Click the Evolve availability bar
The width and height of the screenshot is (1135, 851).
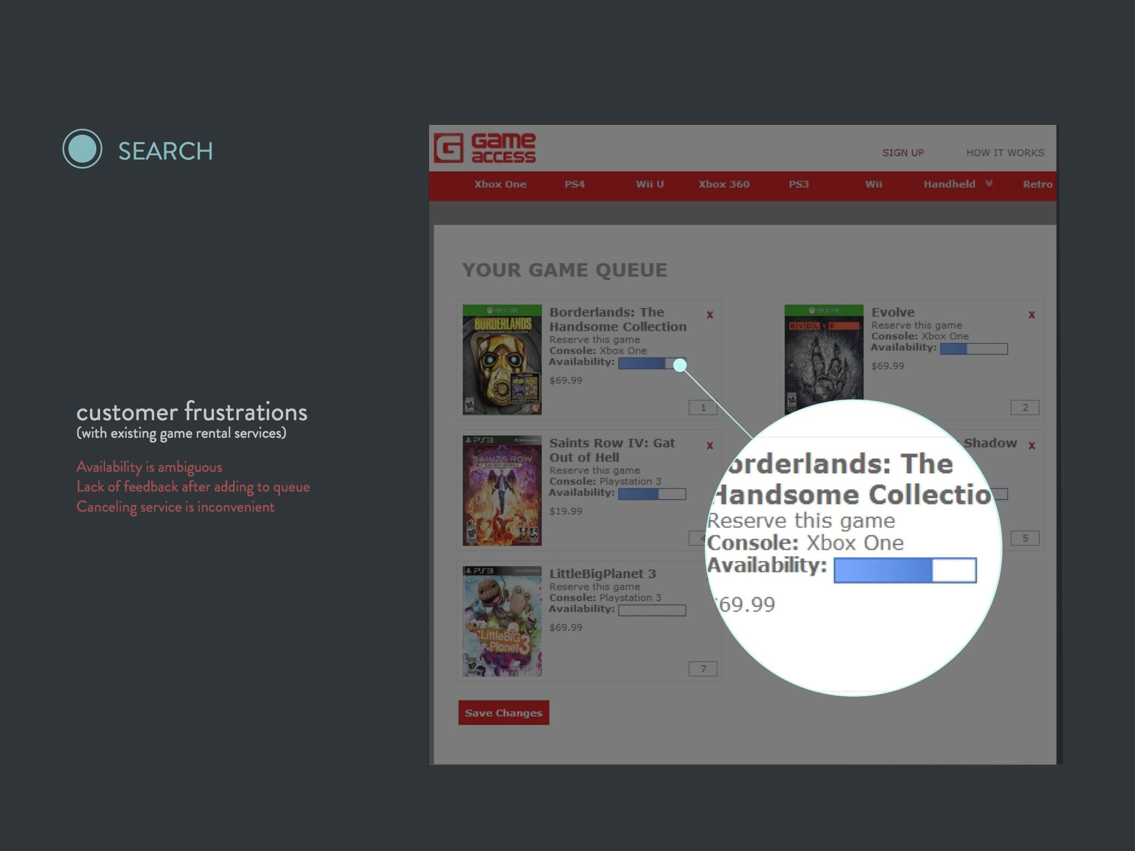click(974, 349)
